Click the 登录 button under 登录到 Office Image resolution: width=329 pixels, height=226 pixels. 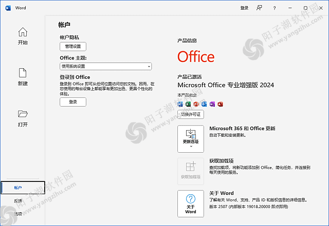pyautogui.click(x=73, y=102)
